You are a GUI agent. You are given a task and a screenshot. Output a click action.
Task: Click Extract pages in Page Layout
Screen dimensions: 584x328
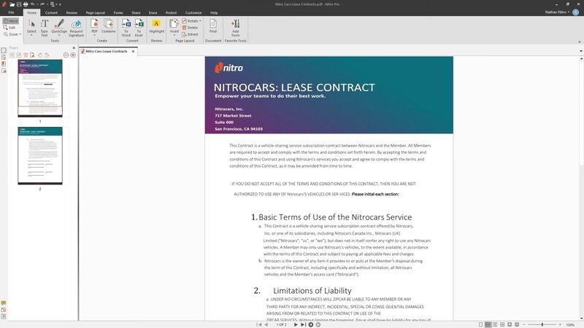coord(190,34)
